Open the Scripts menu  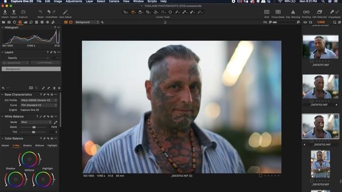coord(152,1)
